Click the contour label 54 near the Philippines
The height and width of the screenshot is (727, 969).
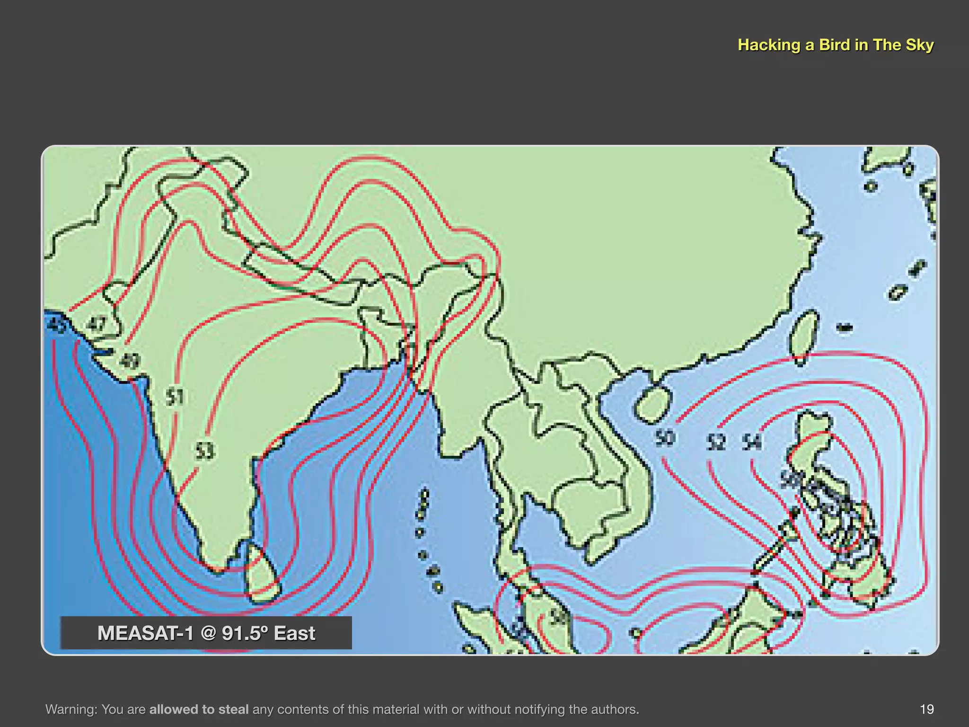tap(752, 442)
